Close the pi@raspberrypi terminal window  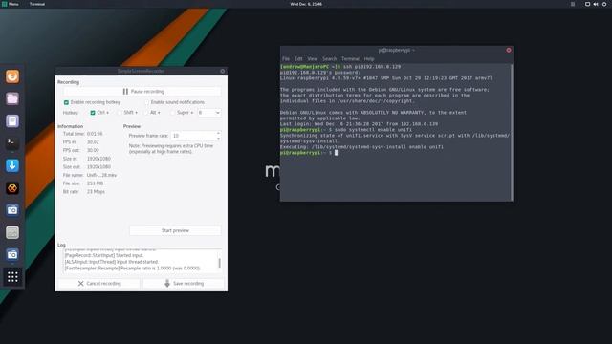[509, 50]
